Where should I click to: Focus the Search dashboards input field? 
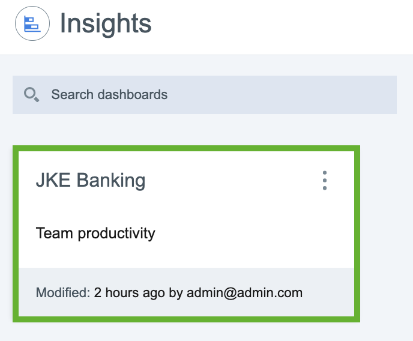(x=205, y=95)
